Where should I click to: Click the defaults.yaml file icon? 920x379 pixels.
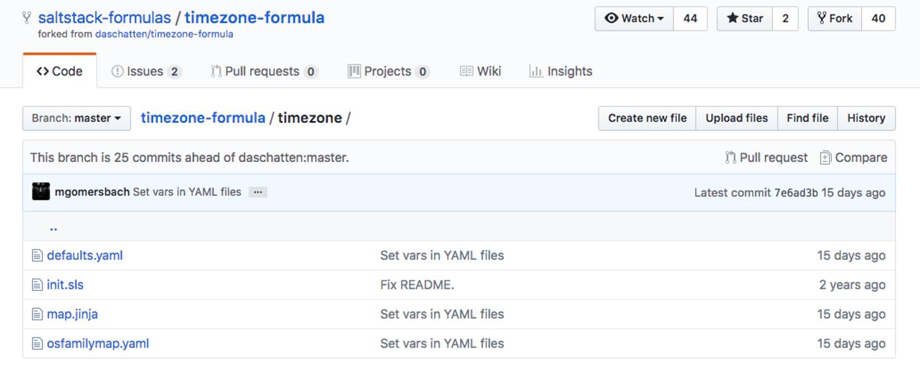point(37,256)
